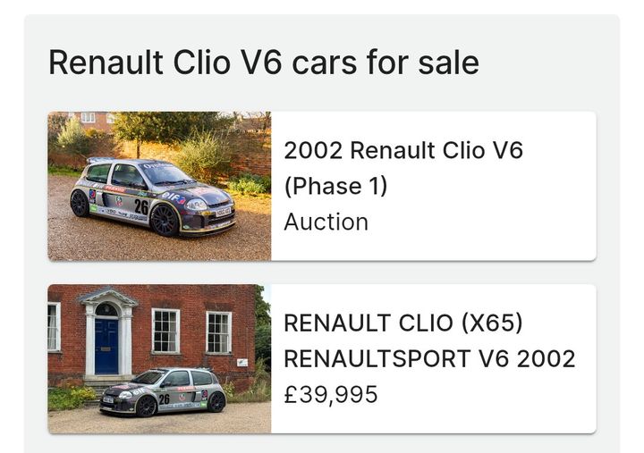This screenshot has width=644, height=453.
Task: Click the first car photo on gravel driveway
Action: point(159,186)
